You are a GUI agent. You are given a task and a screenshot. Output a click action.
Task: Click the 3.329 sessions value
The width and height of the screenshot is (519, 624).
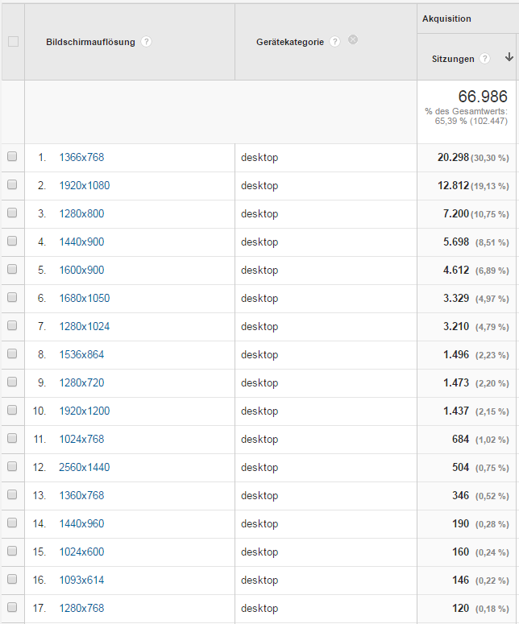tap(456, 299)
